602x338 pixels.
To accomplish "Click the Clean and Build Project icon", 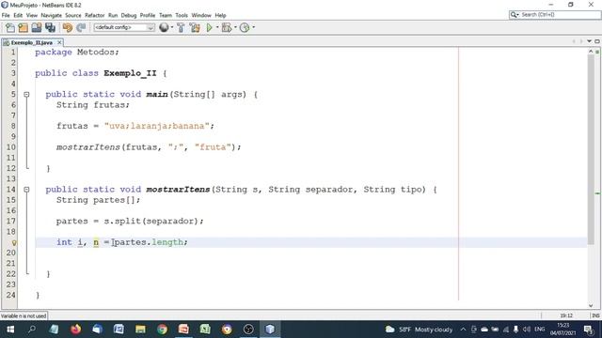I will (195, 27).
